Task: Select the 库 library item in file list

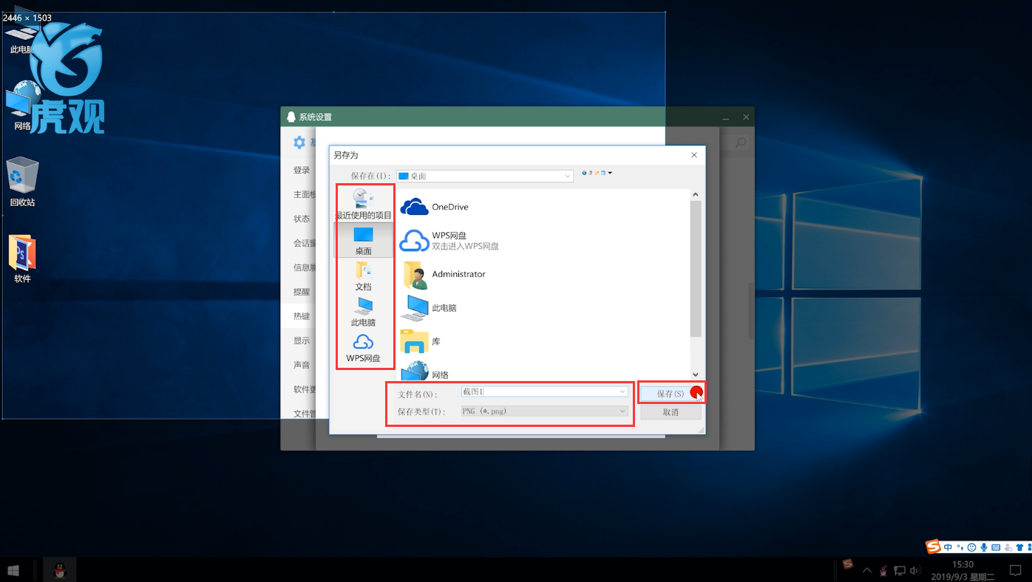Action: pos(421,342)
